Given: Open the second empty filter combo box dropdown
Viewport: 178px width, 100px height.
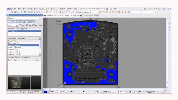Looking at the screenshot, I should point(154,12).
